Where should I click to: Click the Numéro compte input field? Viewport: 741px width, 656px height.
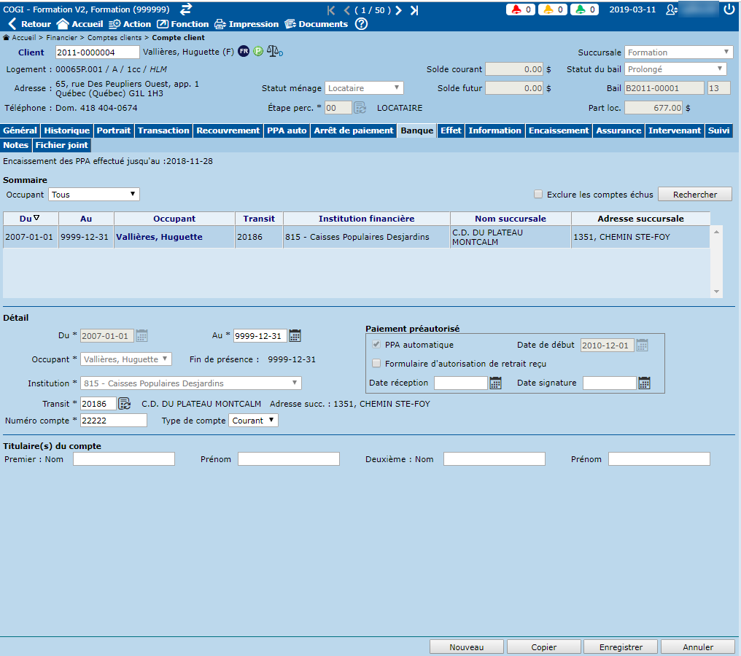pyautogui.click(x=113, y=421)
